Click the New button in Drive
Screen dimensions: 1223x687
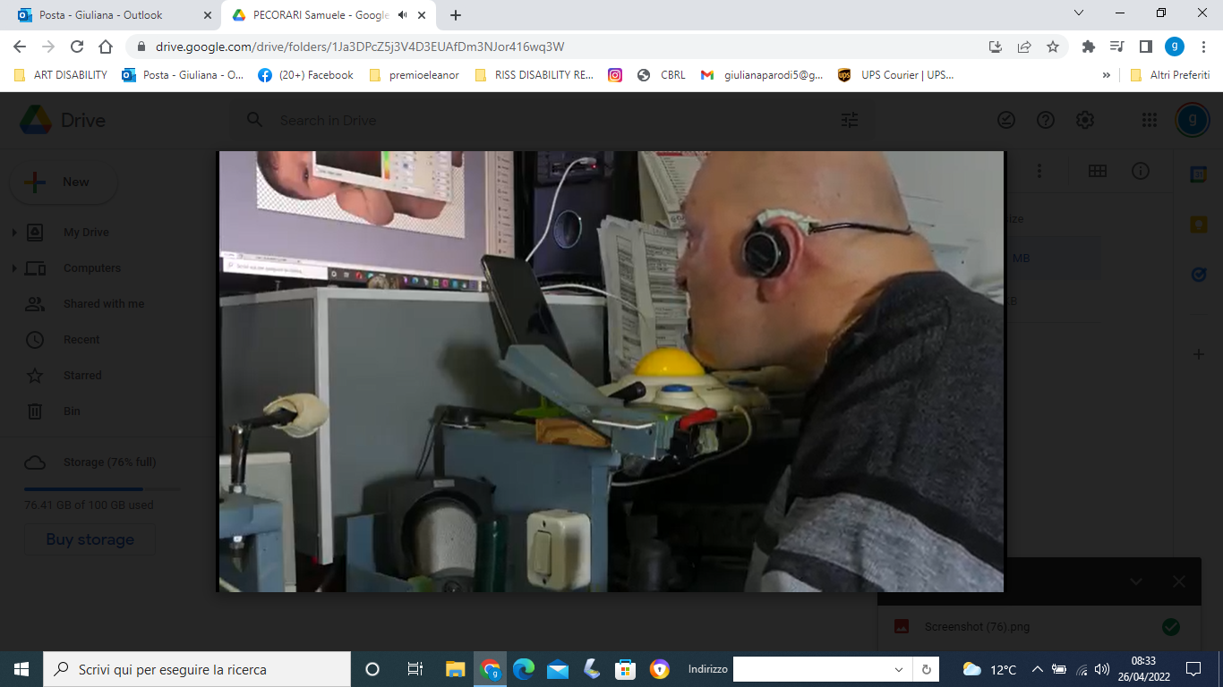(x=63, y=182)
